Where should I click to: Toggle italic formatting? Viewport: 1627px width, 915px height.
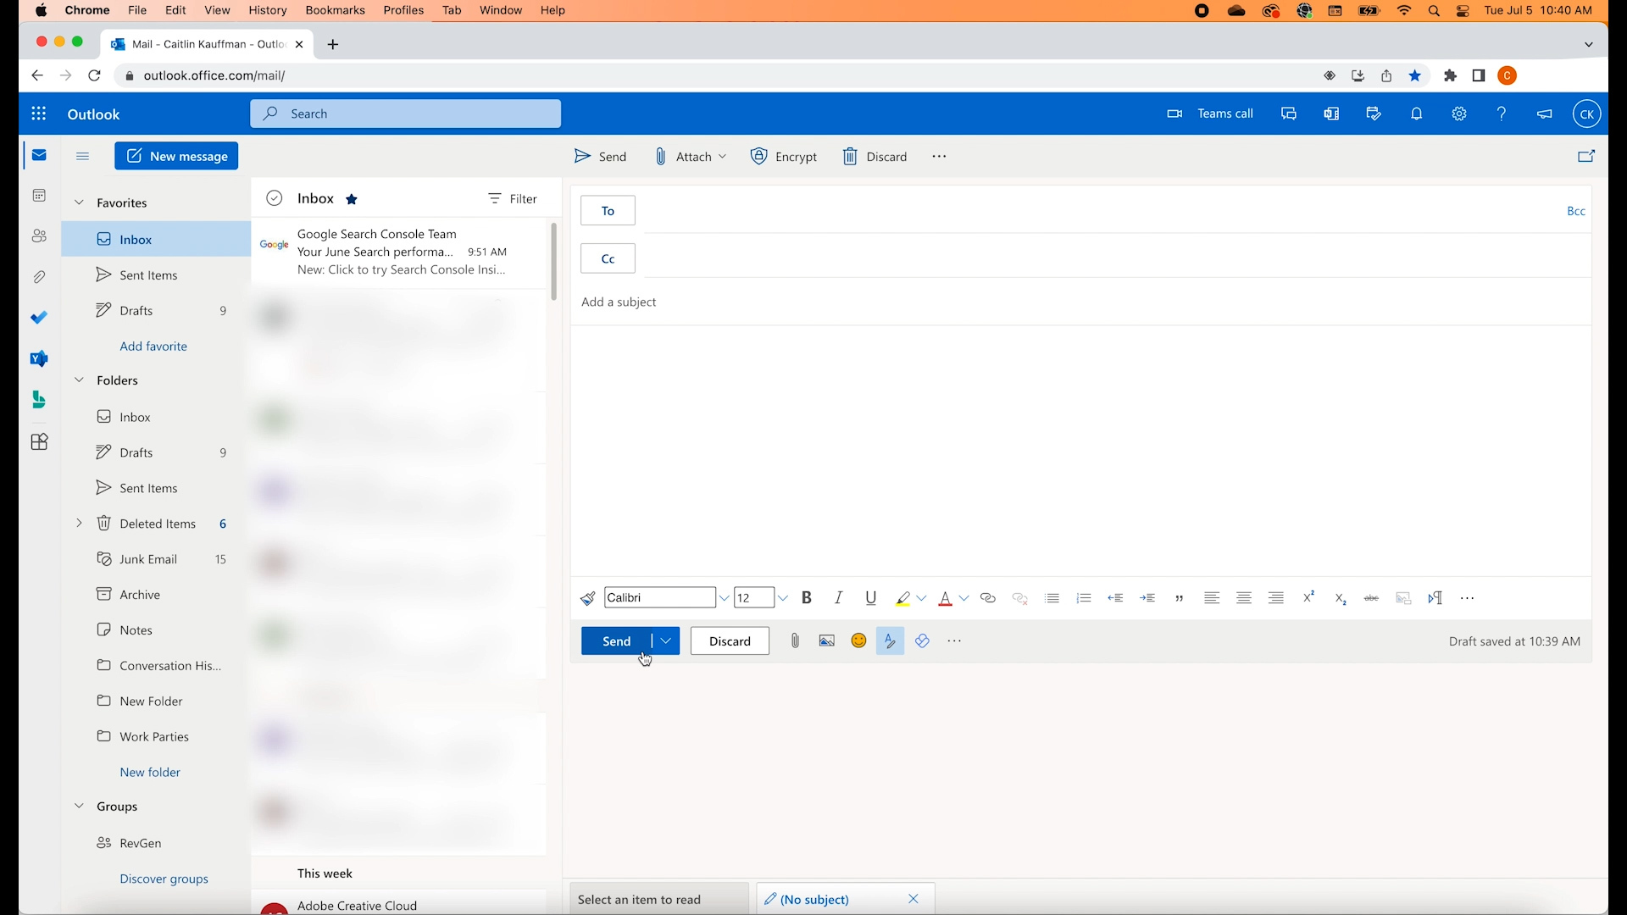pyautogui.click(x=838, y=597)
